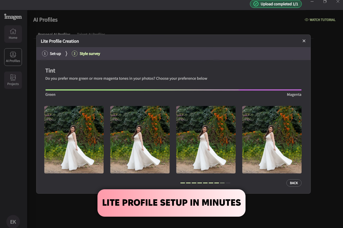The height and width of the screenshot is (228, 343).
Task: Click the Upload completed 1/1 notification
Action: pyautogui.click(x=276, y=4)
